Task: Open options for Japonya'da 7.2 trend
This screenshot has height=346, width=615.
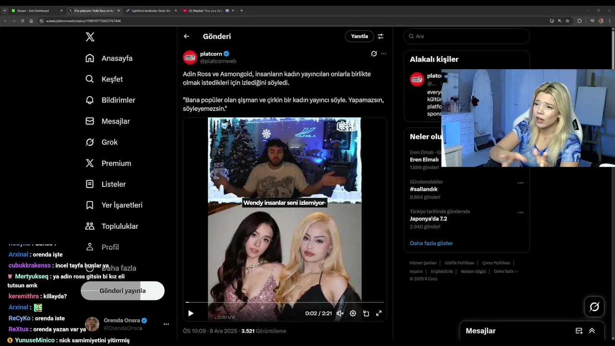Action: [x=520, y=212]
